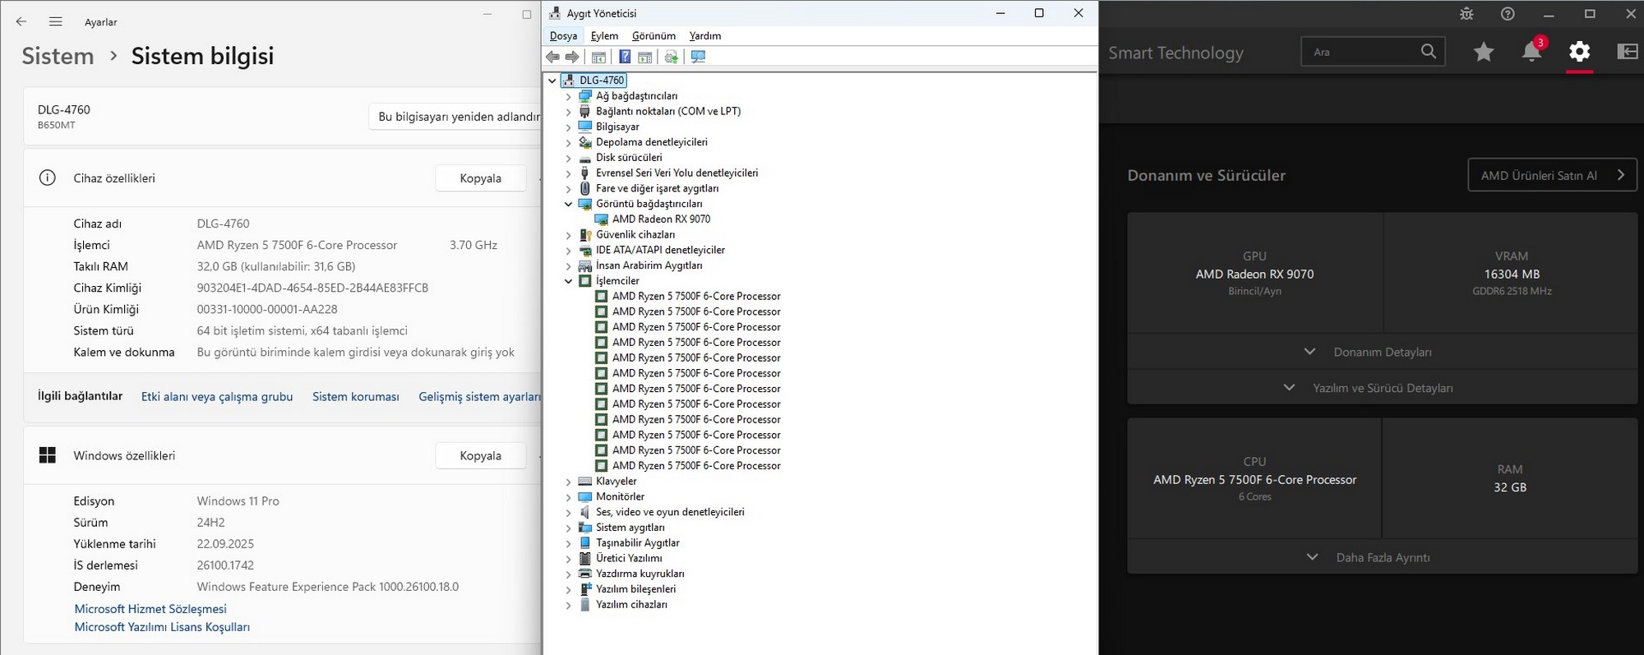This screenshot has height=655, width=1644.
Task: Open the notifications bell with 3 badge
Action: [1531, 53]
